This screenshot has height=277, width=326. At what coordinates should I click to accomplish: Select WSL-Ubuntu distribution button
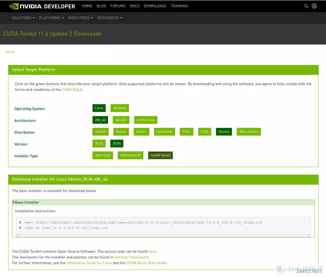click(x=249, y=132)
